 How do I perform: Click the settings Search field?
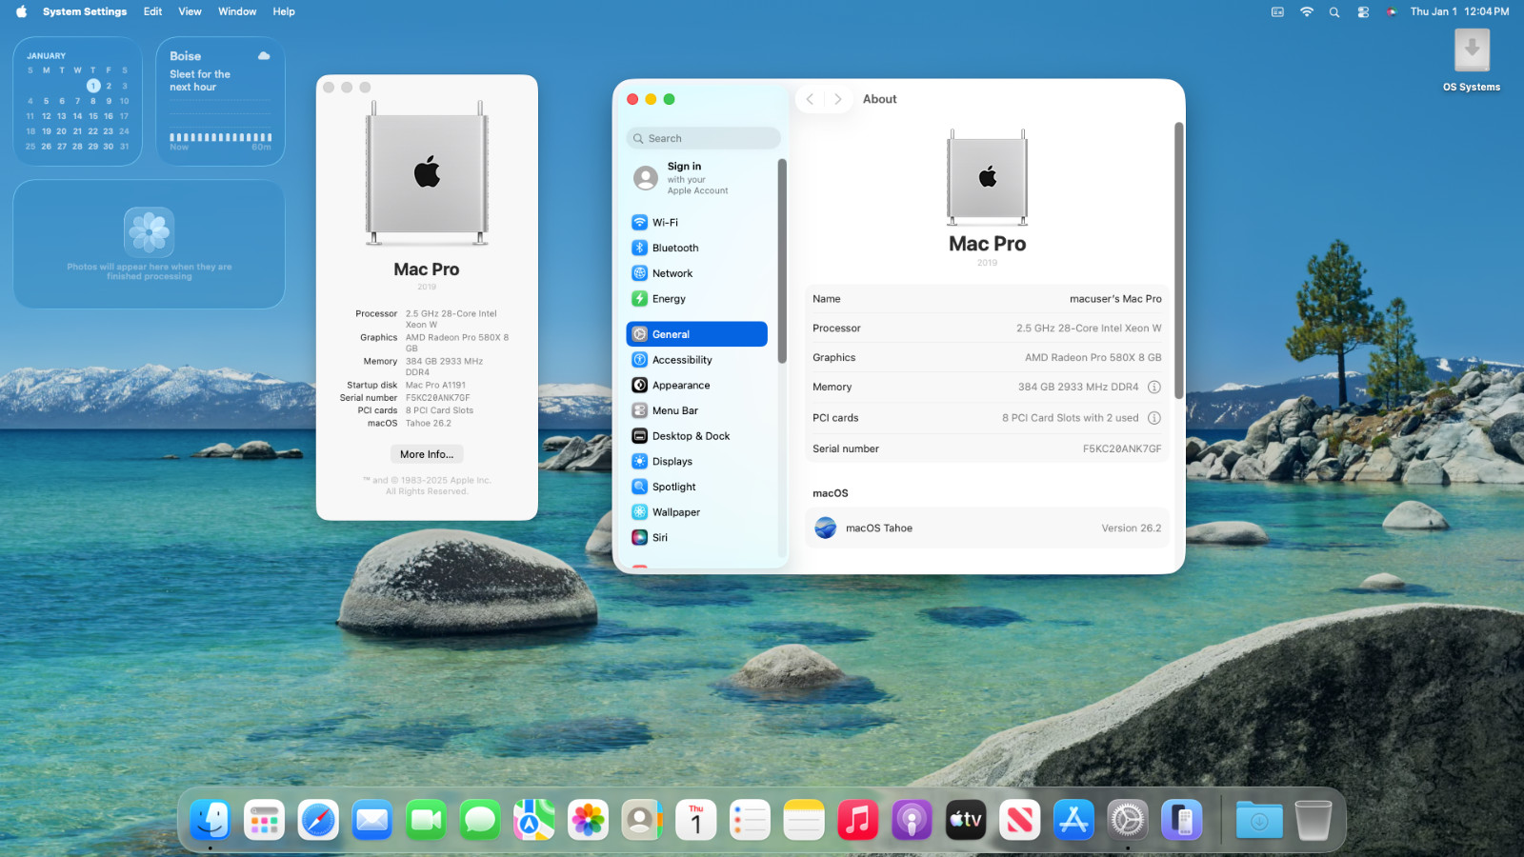(x=705, y=139)
